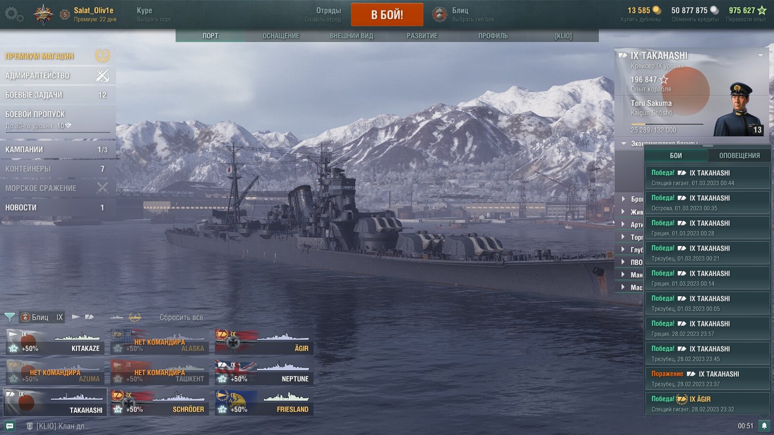Switch to the ОПОВЕЩЕНИЯ tab

tap(739, 156)
